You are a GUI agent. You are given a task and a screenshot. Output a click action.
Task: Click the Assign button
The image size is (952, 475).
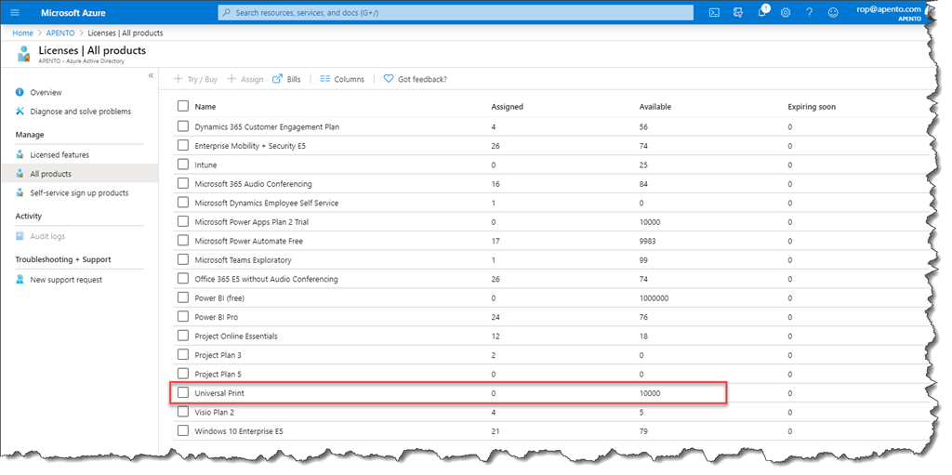pos(245,79)
